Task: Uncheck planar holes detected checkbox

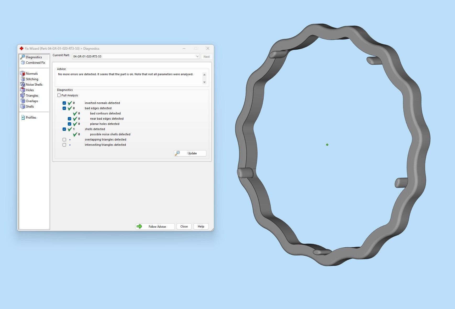Action: (x=70, y=124)
